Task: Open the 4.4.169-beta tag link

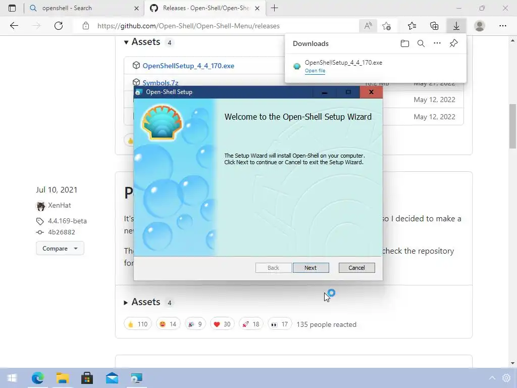Action: click(67, 221)
